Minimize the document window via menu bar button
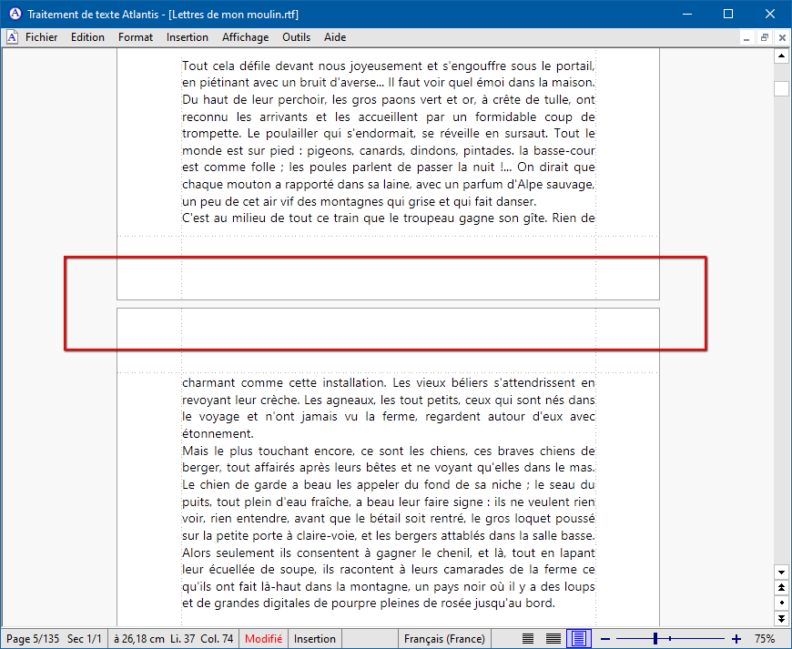The height and width of the screenshot is (649, 792). [746, 38]
